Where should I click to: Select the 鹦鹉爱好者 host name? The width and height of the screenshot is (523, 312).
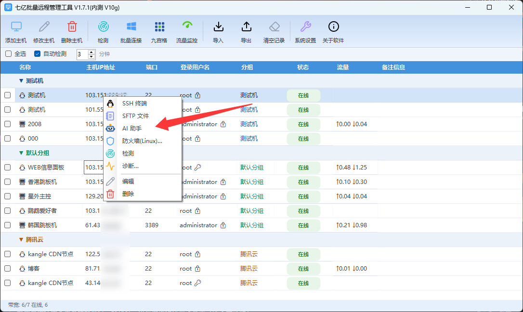[x=42, y=211]
